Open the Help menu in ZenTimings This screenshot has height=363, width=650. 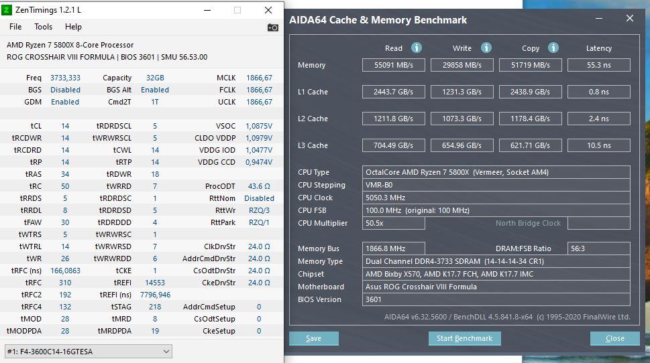pyautogui.click(x=73, y=27)
